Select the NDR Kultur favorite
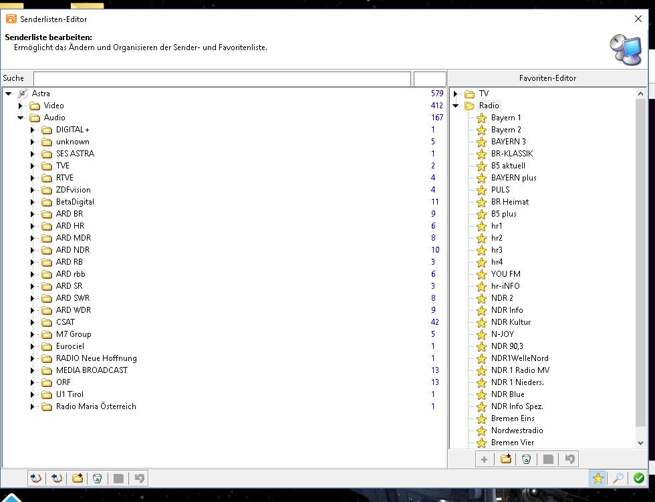The height and width of the screenshot is (502, 655). [x=511, y=322]
